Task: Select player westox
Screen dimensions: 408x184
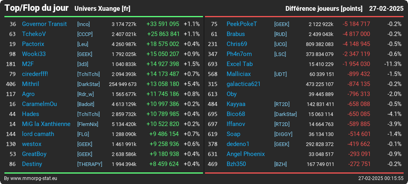Action: [x=32, y=144]
